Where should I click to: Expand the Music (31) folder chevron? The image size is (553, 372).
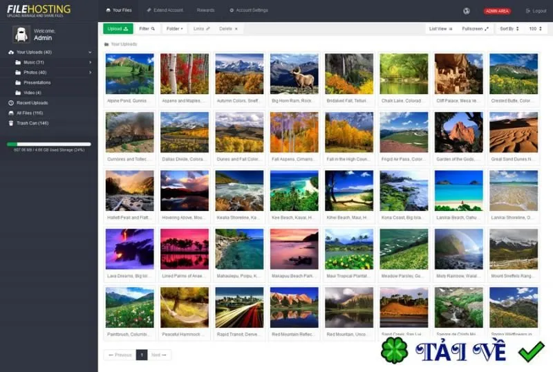[x=91, y=62]
